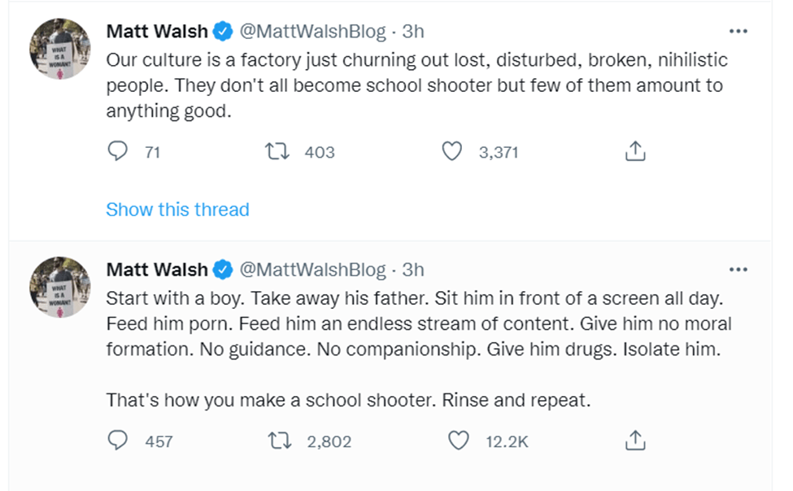This screenshot has height=491, width=793.
Task: Click verified badge on first tweet
Action: click(222, 32)
